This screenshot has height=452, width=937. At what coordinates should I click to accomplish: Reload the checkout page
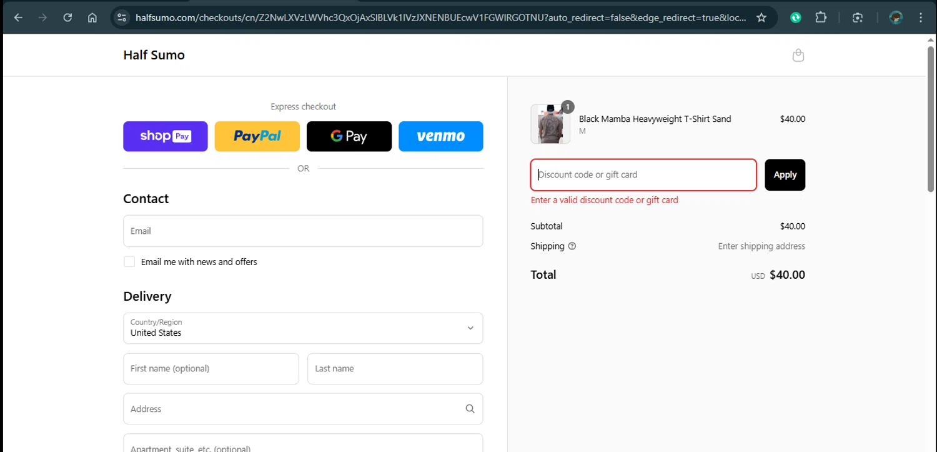[67, 18]
